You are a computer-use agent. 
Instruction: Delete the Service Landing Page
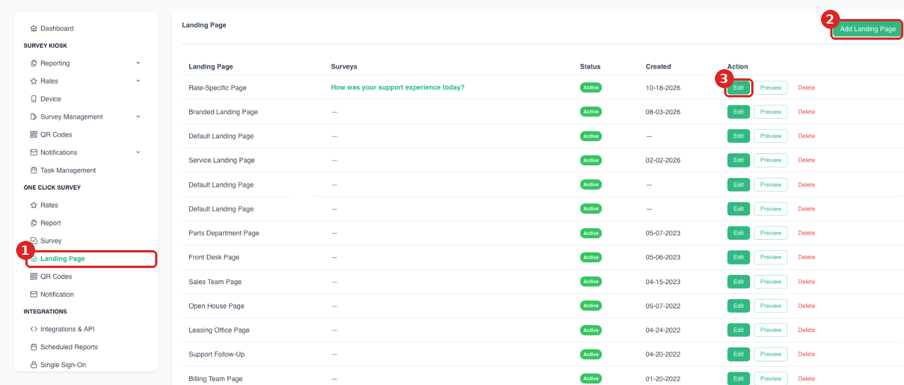click(806, 160)
